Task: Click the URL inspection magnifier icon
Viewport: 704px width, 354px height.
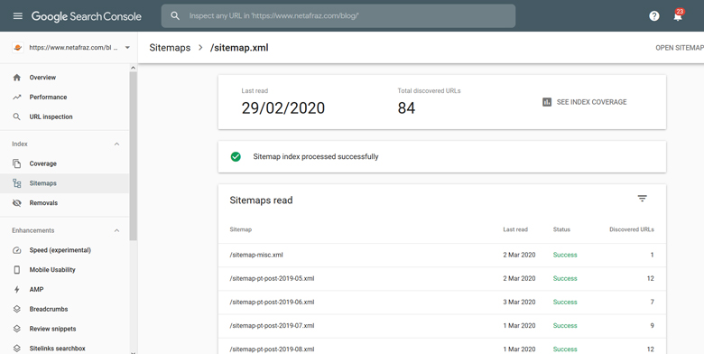Action: coord(16,116)
